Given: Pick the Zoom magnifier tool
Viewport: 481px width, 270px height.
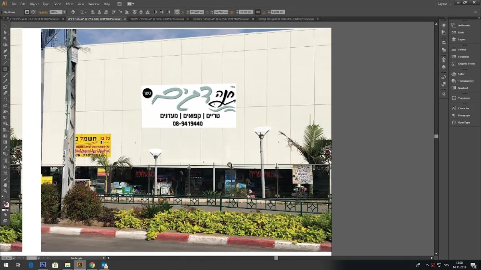Looking at the screenshot, I should pos(5,191).
